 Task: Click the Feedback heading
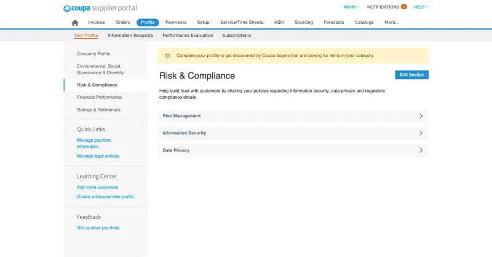click(x=89, y=217)
